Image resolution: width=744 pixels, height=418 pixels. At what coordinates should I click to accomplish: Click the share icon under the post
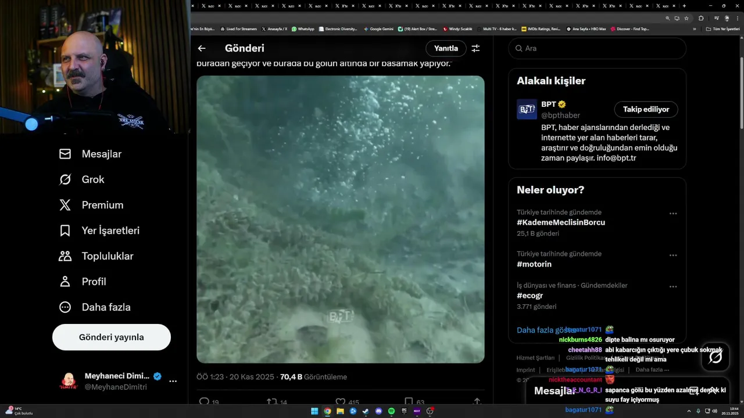pyautogui.click(x=477, y=402)
